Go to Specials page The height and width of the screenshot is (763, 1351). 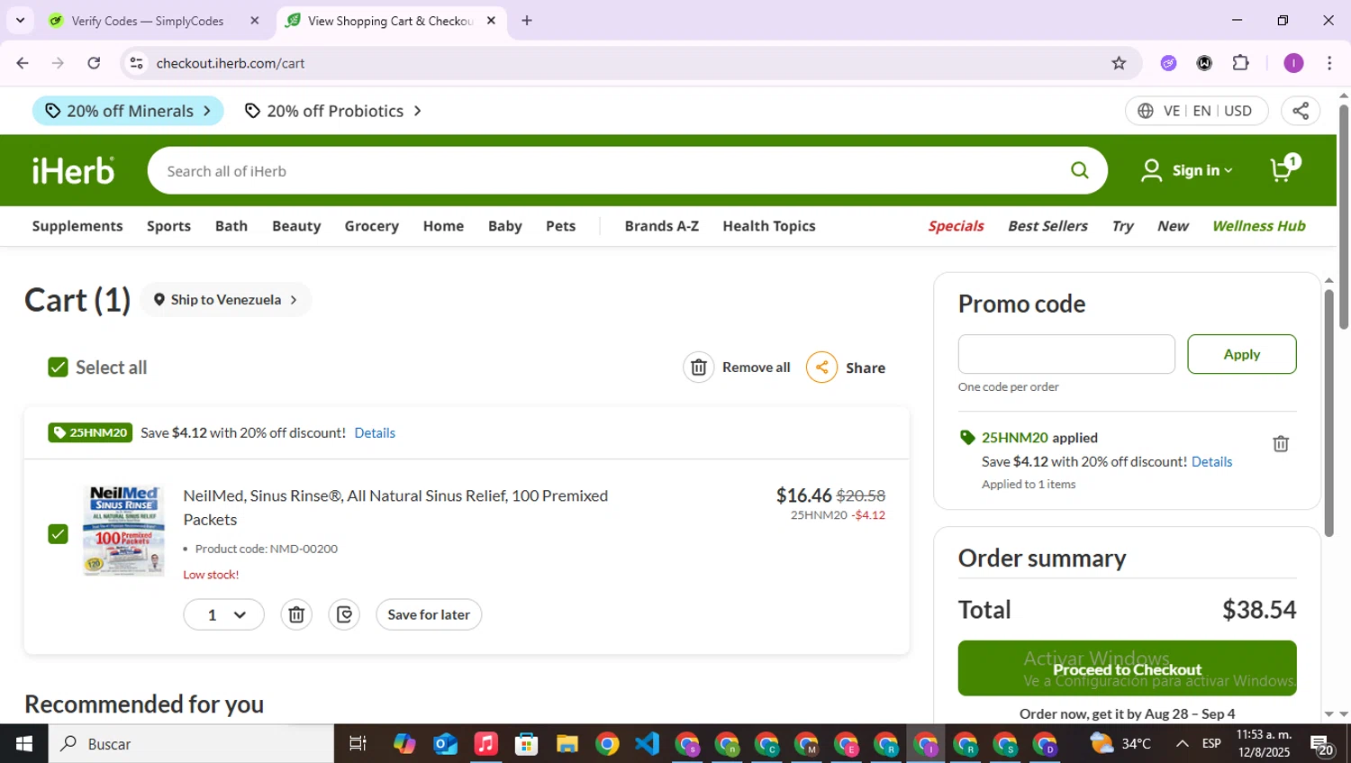(956, 226)
